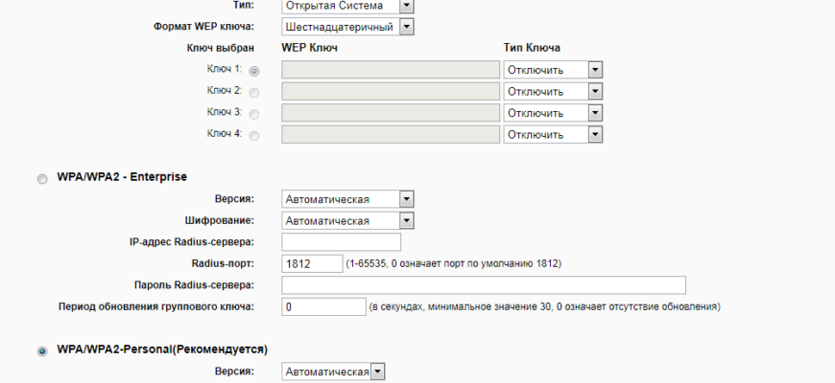Choose the Ключ 3 radio button
835x383 pixels.
click(x=254, y=114)
